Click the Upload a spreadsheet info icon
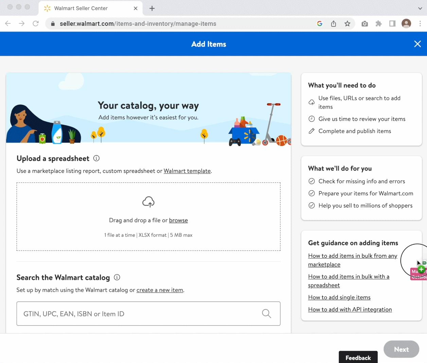Image resolution: width=427 pixels, height=363 pixels. [x=96, y=158]
